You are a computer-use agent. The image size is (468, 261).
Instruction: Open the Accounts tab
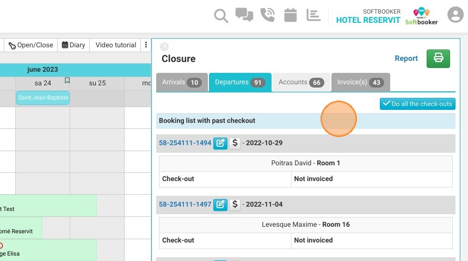coord(301,82)
